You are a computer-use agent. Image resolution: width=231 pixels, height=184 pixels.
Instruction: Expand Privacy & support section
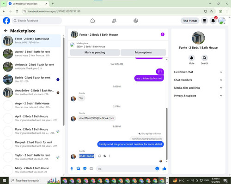click(x=198, y=96)
